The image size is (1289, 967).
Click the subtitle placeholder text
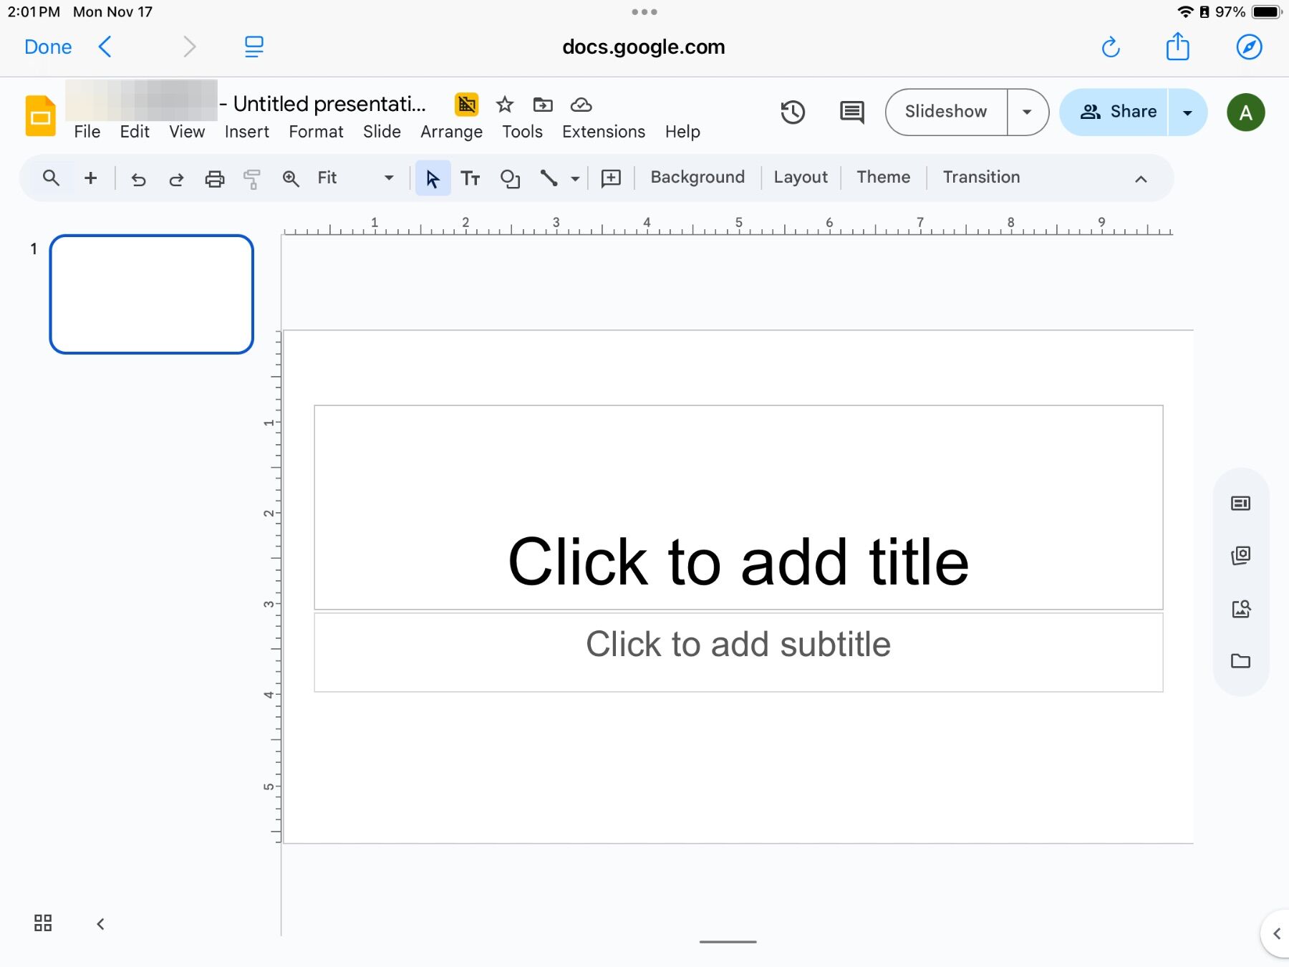coord(738,644)
